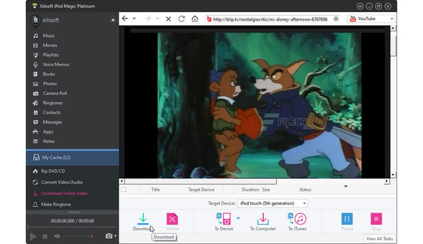Stop the media player playback
Image resolution: width=423 pixels, height=244 pixels.
45,236
